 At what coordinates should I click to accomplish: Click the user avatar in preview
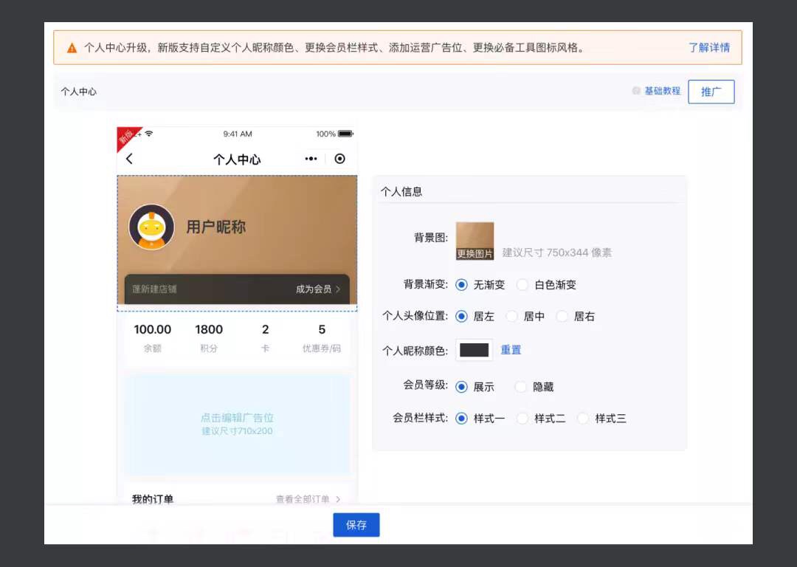coord(151,227)
